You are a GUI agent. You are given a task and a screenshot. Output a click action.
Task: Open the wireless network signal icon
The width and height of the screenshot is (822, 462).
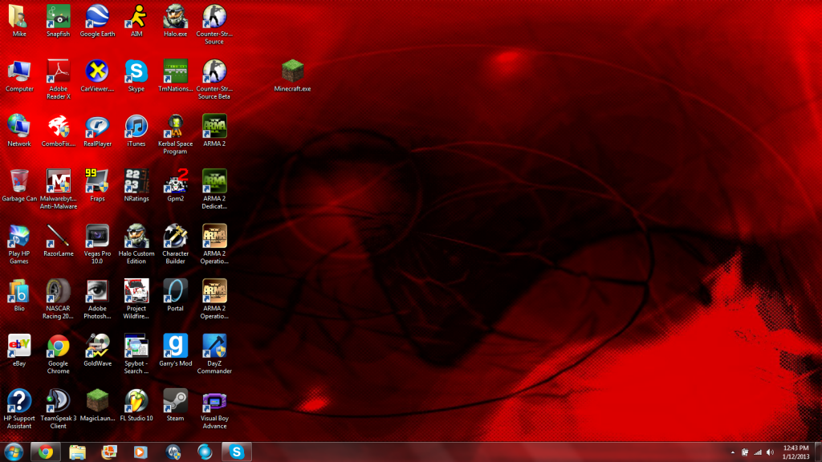[758, 452]
